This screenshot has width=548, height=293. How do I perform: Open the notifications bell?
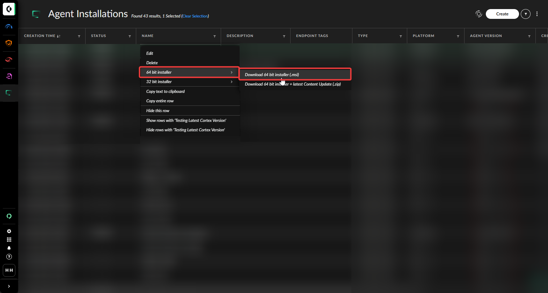(x=9, y=248)
